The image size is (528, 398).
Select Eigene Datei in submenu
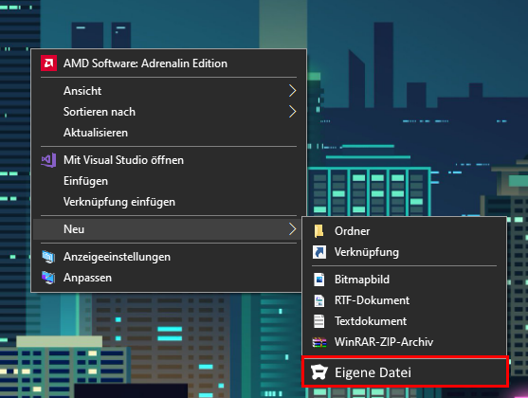[x=405, y=372]
